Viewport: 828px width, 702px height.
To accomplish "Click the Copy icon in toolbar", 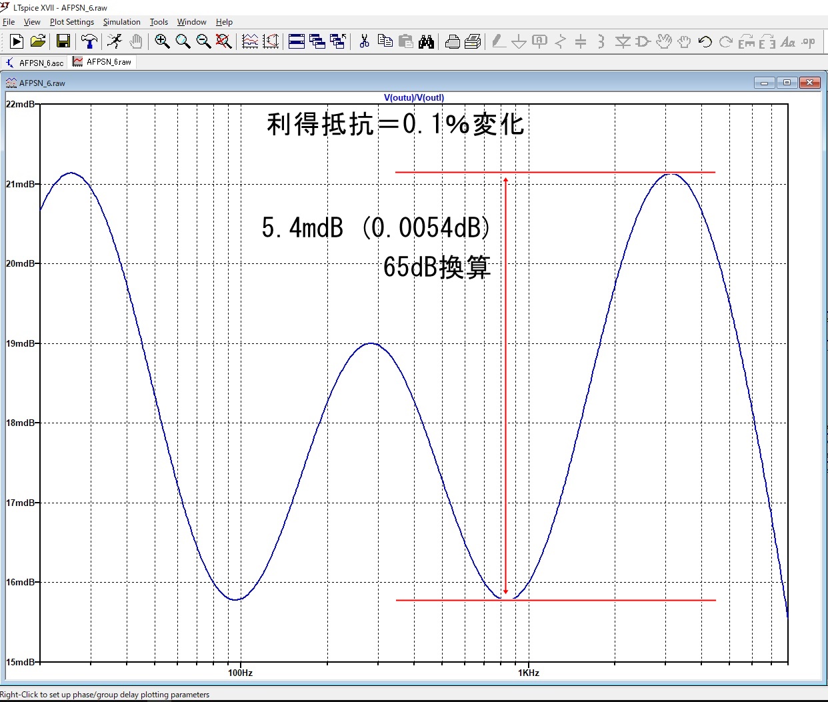I will (385, 41).
